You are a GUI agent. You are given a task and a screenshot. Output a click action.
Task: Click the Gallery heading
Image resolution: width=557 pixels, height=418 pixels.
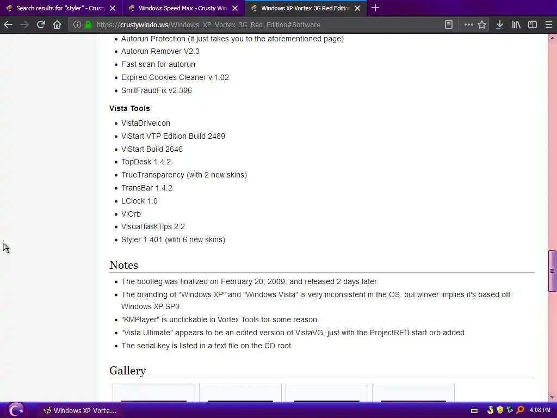pyautogui.click(x=127, y=371)
